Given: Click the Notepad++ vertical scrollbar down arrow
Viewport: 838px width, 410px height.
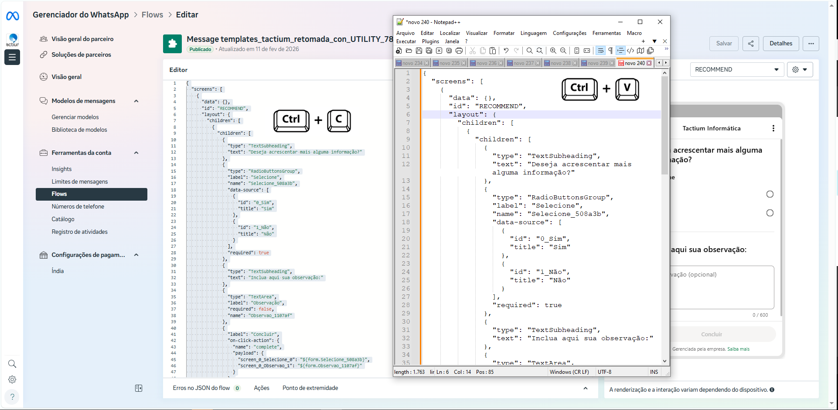Looking at the screenshot, I should click(x=664, y=361).
